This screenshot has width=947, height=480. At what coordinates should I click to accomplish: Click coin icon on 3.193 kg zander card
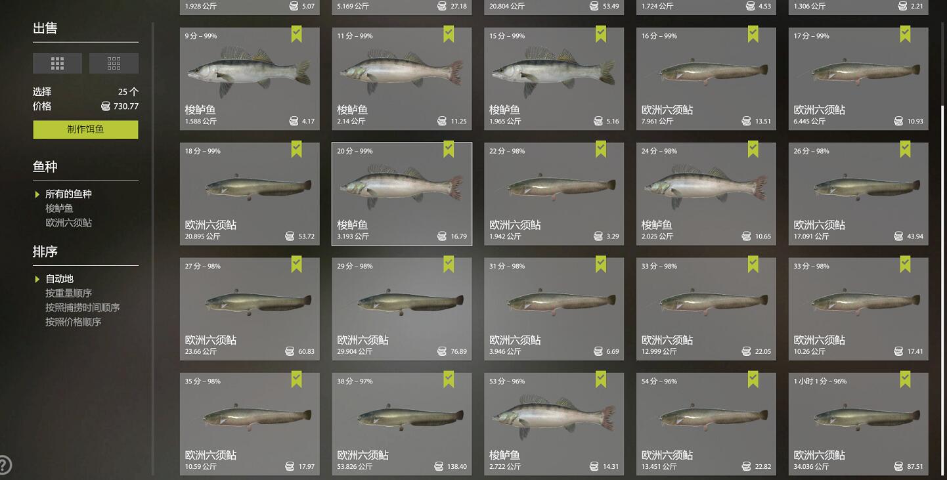[441, 236]
